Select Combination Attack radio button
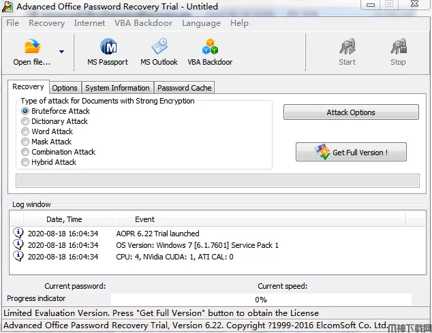 click(25, 152)
